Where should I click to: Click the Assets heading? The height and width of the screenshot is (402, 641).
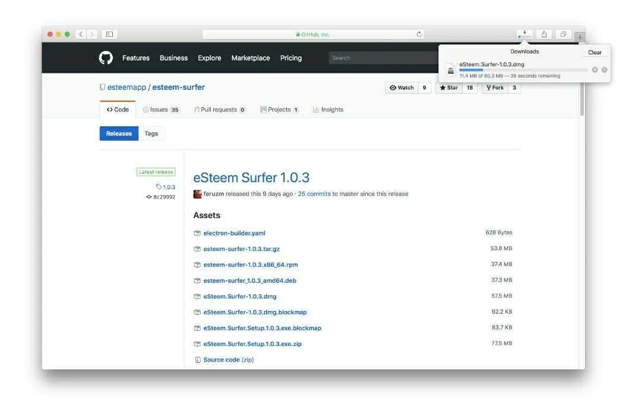click(x=207, y=215)
